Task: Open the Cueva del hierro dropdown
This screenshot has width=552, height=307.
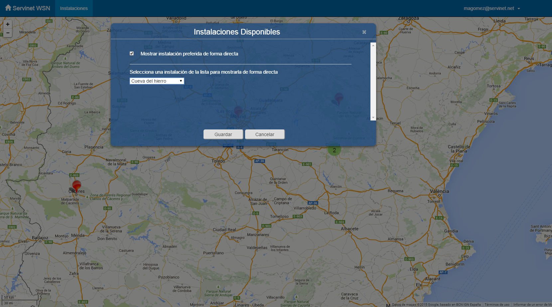Action: pos(157,81)
